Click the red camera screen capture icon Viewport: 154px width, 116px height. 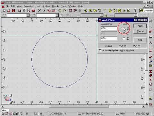[x=33, y=11]
